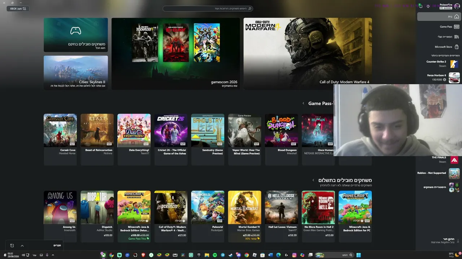Open Windows Start menu
462x259 pixels.
point(359,255)
